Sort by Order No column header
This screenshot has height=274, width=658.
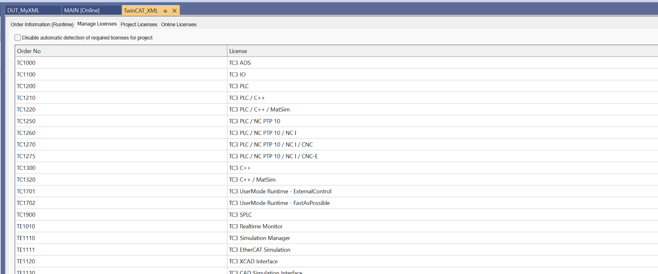pyautogui.click(x=121, y=51)
